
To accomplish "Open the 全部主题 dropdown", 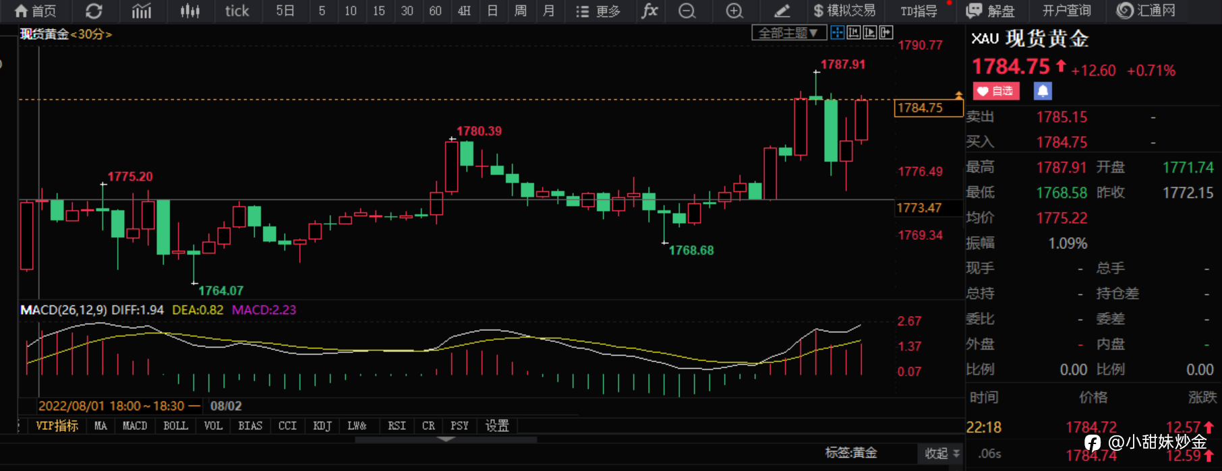I will 788,33.
